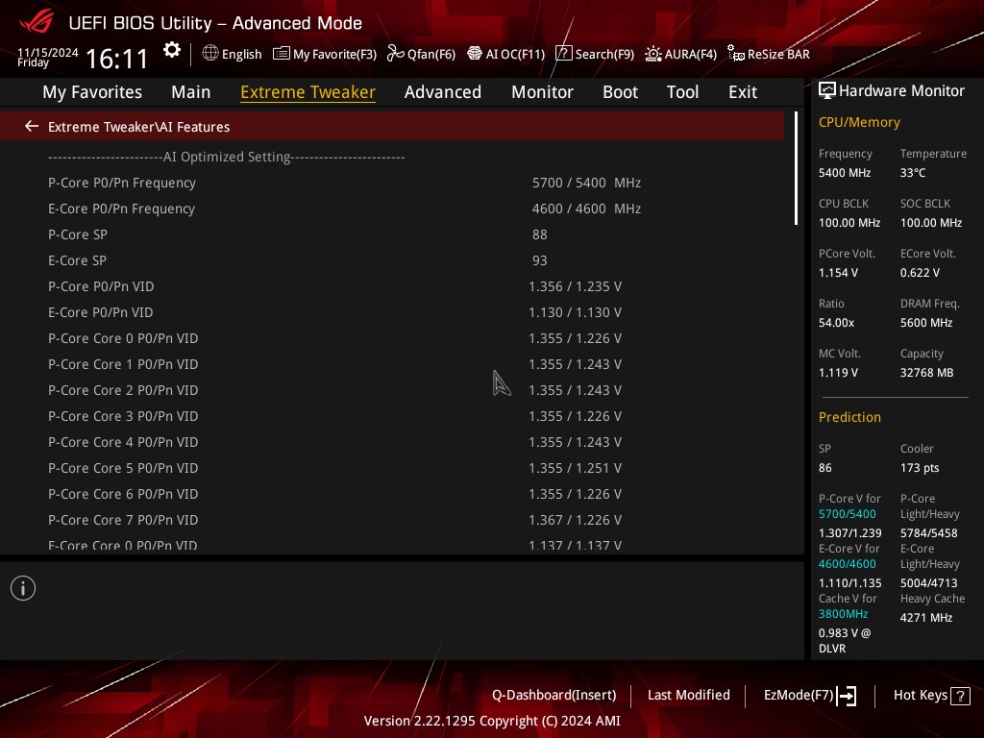Click the 1.355 / 1.251 V value
Screen dimensions: 984x738
pyautogui.click(x=576, y=468)
